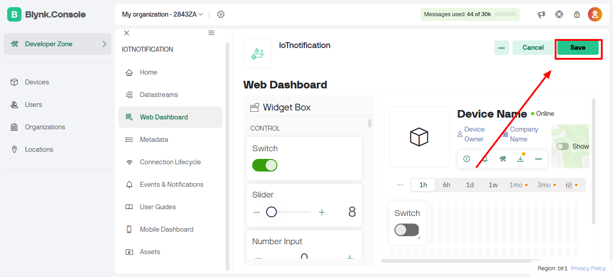Screen dimensions: 613x277
Task: Click the Slider widget handle
Action: tap(271, 212)
